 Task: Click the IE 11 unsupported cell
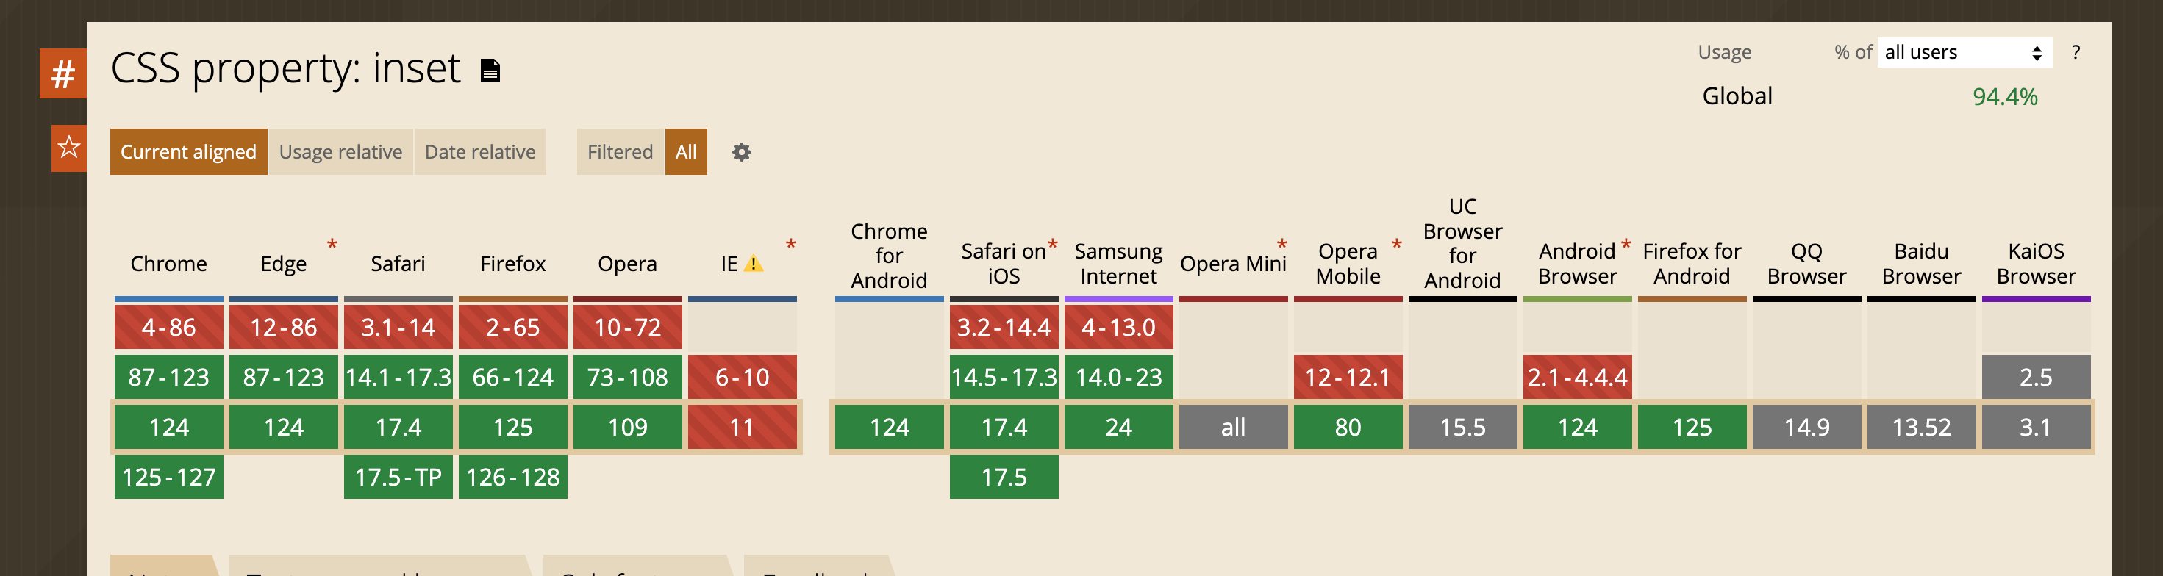click(743, 428)
